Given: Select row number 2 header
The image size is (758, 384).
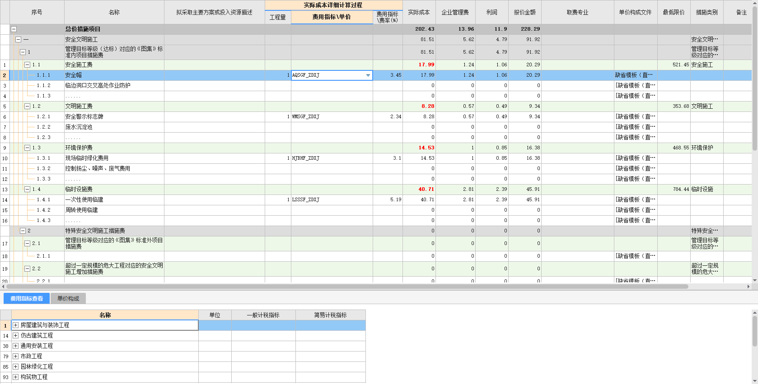Looking at the screenshot, I should [5, 75].
